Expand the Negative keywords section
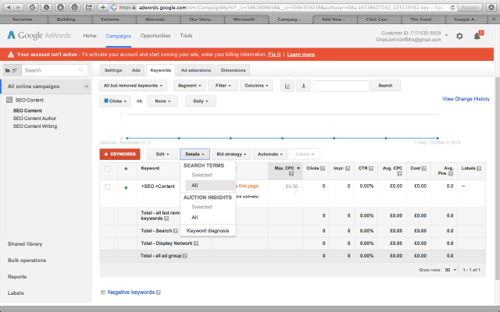Viewport: 500px width, 312px height. [x=103, y=292]
